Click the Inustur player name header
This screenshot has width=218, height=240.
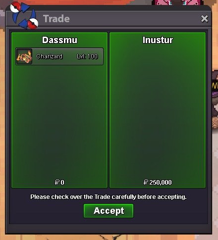pyautogui.click(x=158, y=40)
